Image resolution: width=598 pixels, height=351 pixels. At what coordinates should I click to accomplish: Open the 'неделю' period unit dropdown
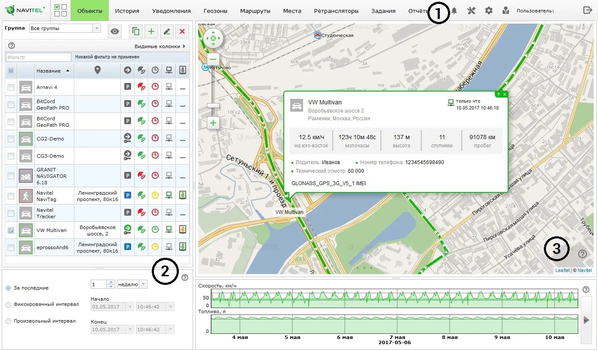click(132, 284)
